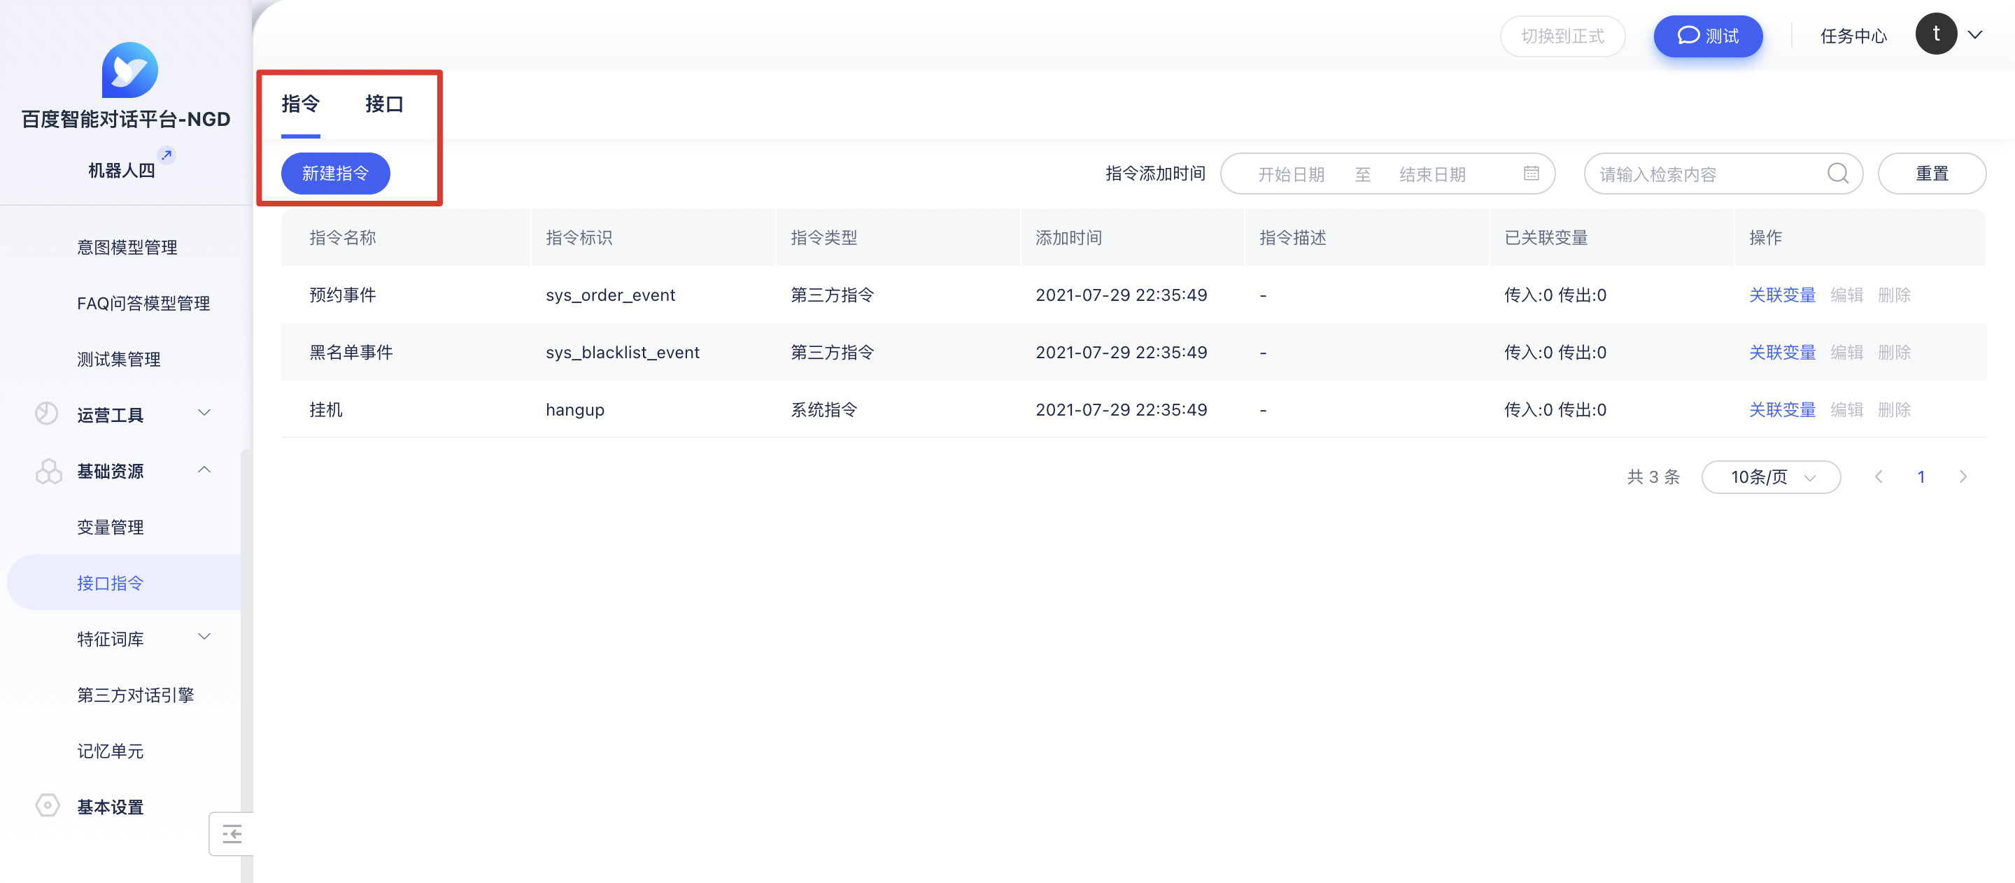
Task: Click 编辑 in the 预约事件 row
Action: (1847, 295)
